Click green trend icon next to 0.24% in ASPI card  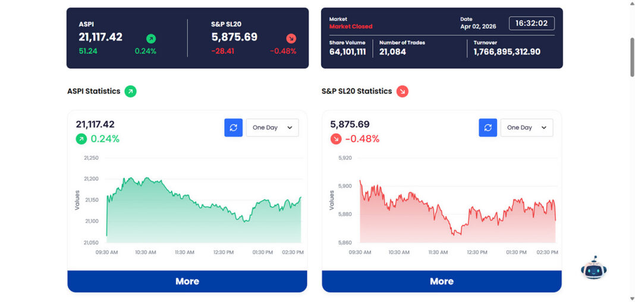[81, 139]
